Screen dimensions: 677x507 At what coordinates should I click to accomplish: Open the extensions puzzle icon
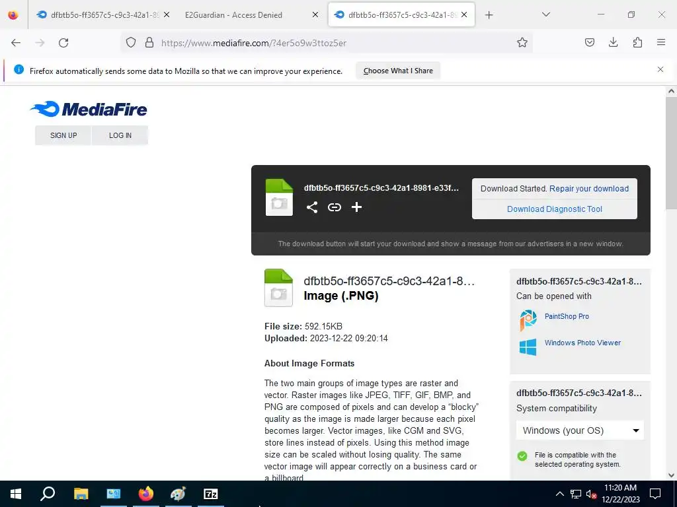[x=637, y=42]
